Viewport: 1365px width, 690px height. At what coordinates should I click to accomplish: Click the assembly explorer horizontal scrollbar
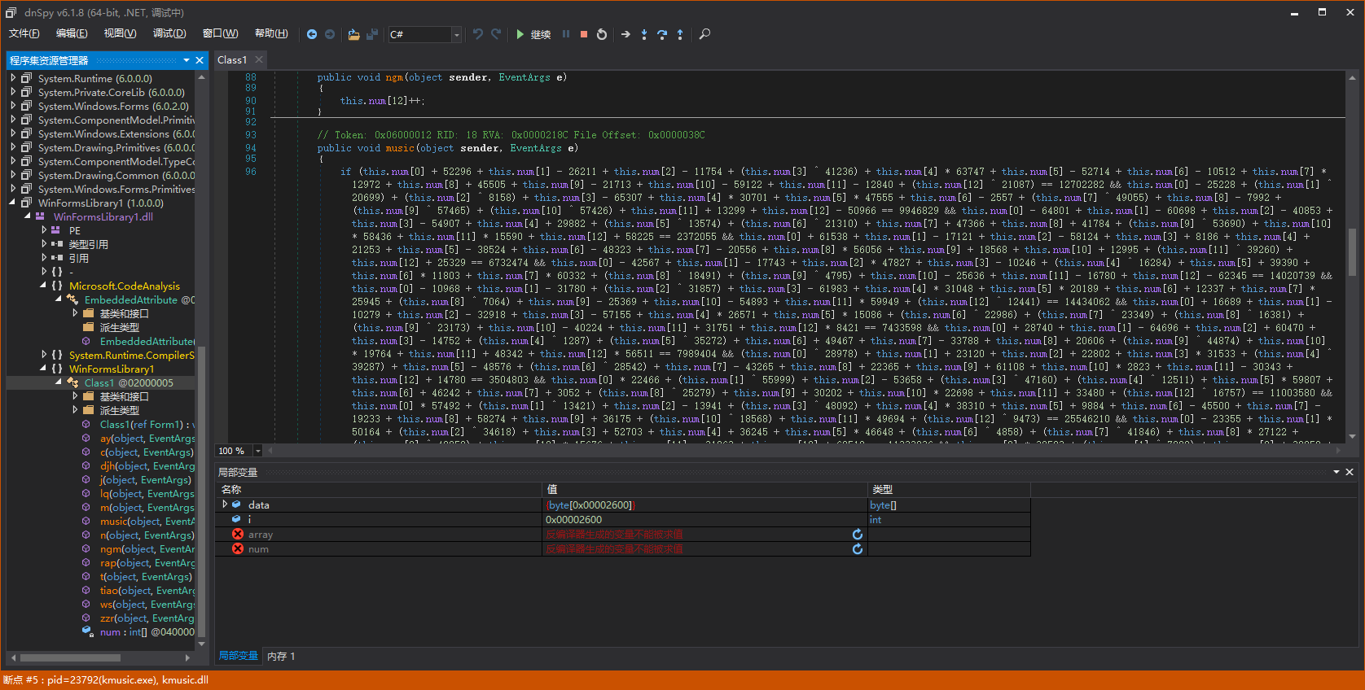(x=70, y=657)
